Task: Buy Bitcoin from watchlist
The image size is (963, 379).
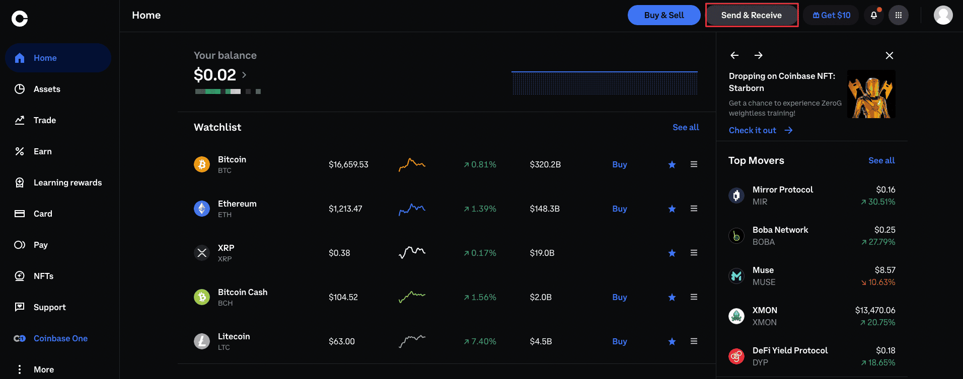Action: [620, 164]
